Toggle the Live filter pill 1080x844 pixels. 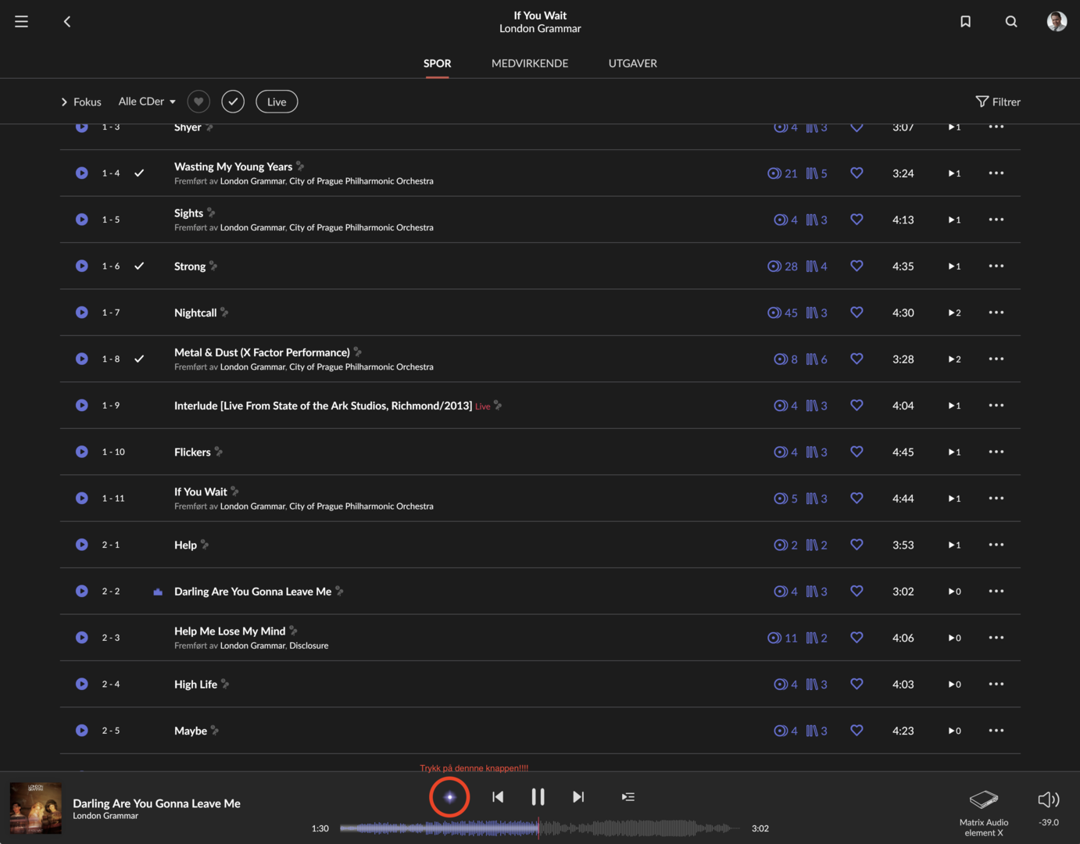pyautogui.click(x=277, y=102)
